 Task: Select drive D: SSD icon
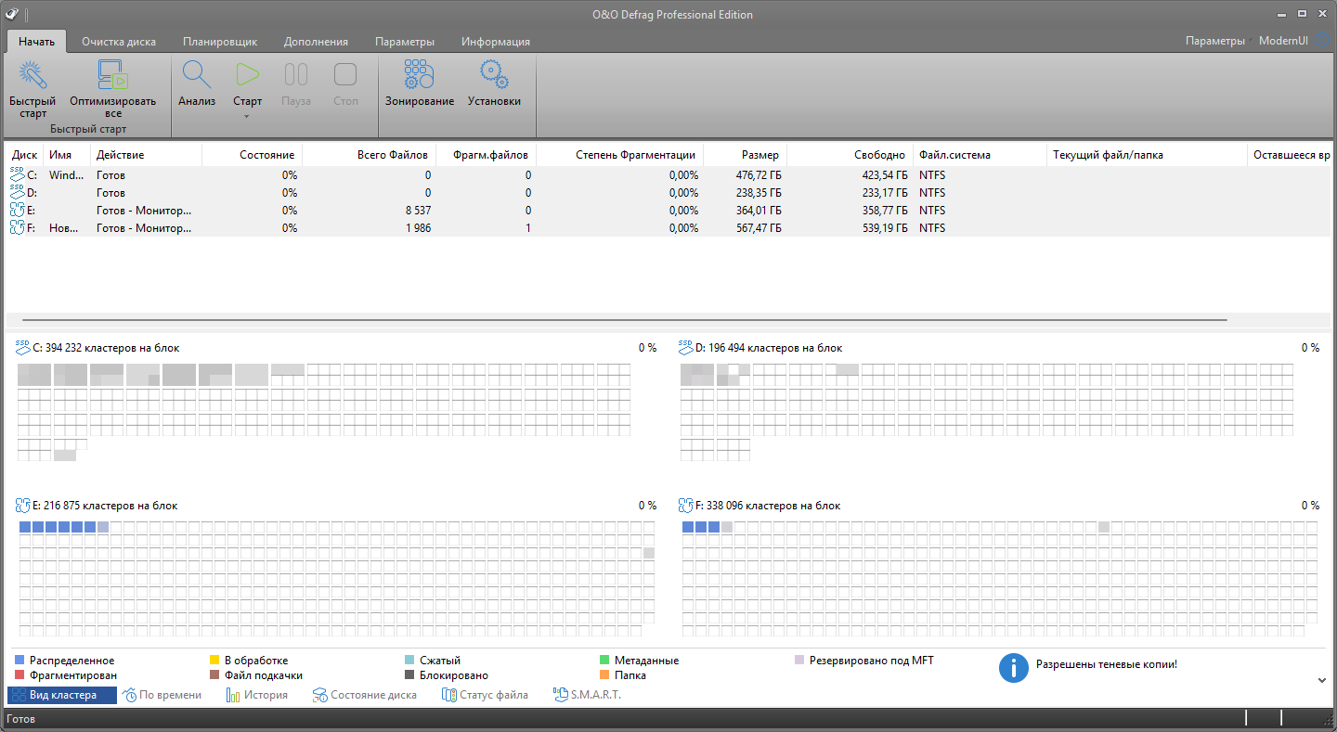pyautogui.click(x=18, y=192)
